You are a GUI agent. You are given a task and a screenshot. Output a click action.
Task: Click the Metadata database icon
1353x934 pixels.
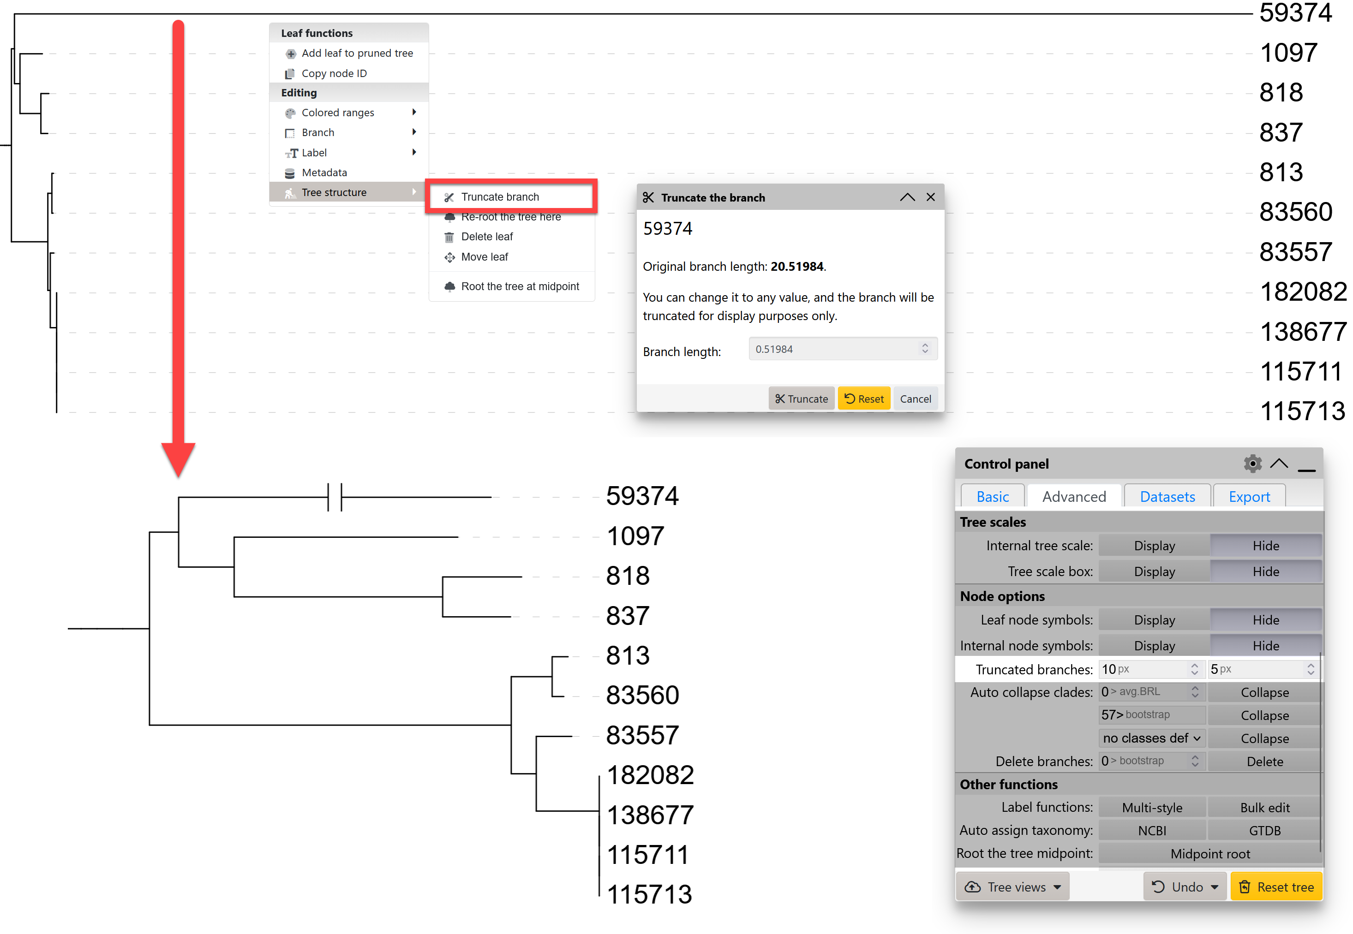coord(289,173)
